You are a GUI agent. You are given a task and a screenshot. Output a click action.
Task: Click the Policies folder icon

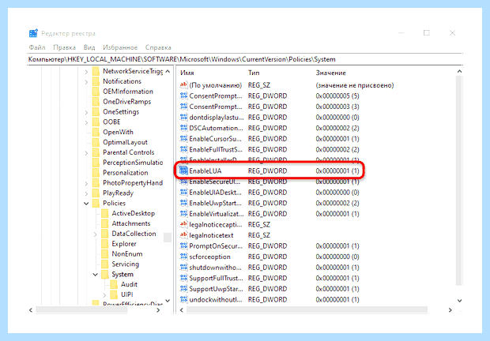pos(96,204)
